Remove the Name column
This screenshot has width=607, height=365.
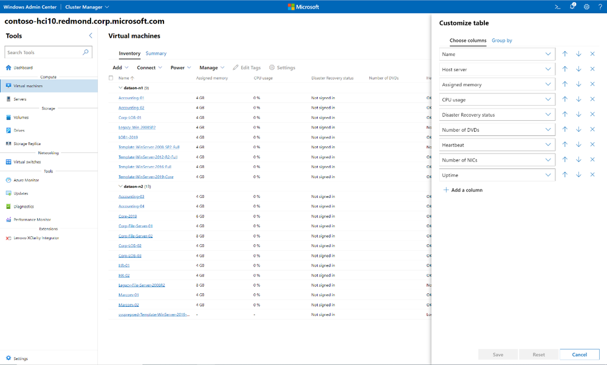(592, 54)
